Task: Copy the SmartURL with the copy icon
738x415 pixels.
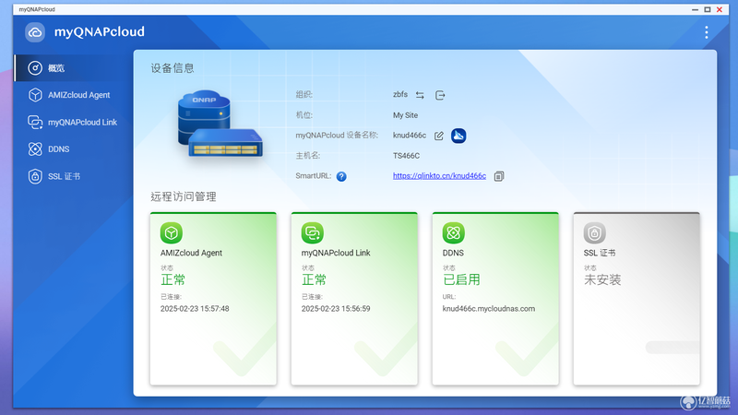Action: [x=499, y=176]
